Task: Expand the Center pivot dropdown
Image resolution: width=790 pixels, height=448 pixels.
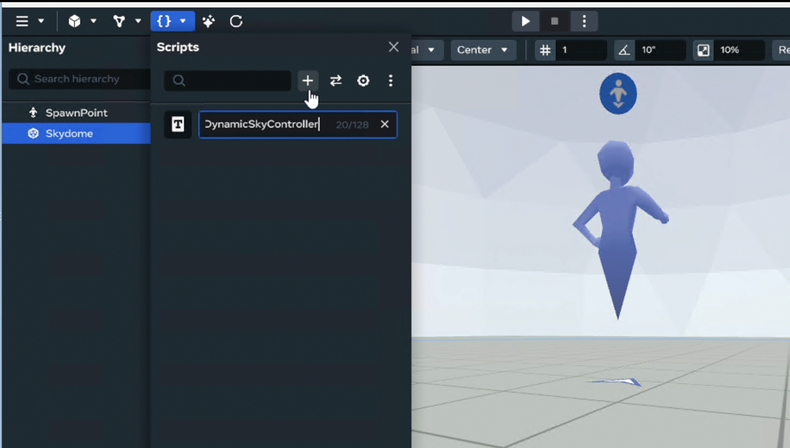Action: [x=483, y=50]
